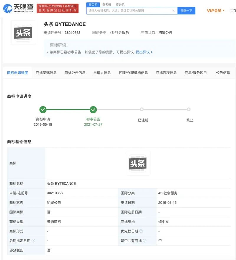Switch to the 查老板 search tab
The image size is (236, 260).
(106, 5)
